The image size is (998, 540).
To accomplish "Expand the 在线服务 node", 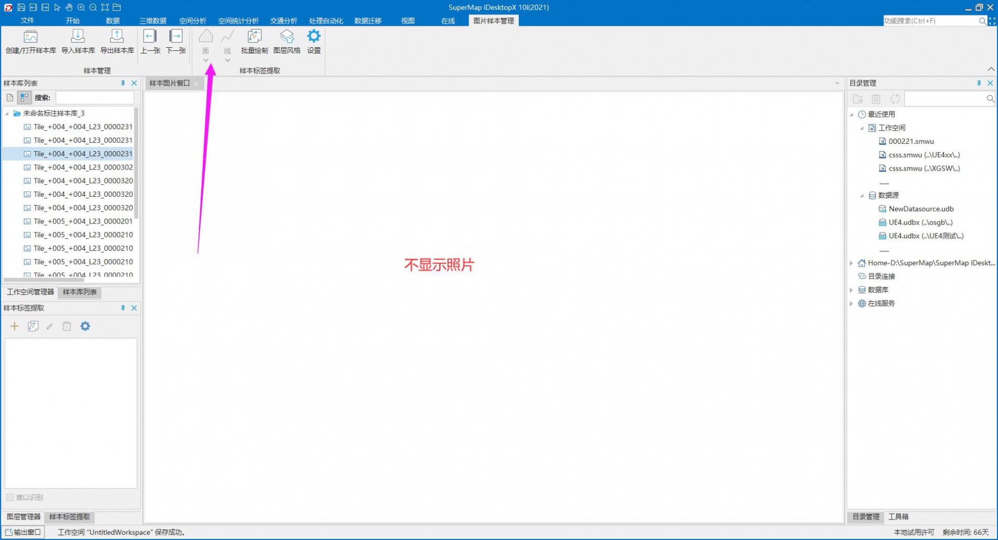I will [x=852, y=303].
